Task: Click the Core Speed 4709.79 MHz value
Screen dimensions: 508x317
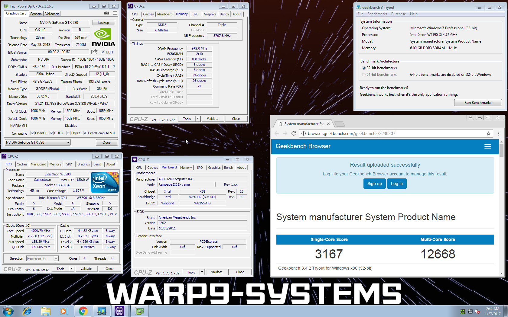Action: (40, 231)
